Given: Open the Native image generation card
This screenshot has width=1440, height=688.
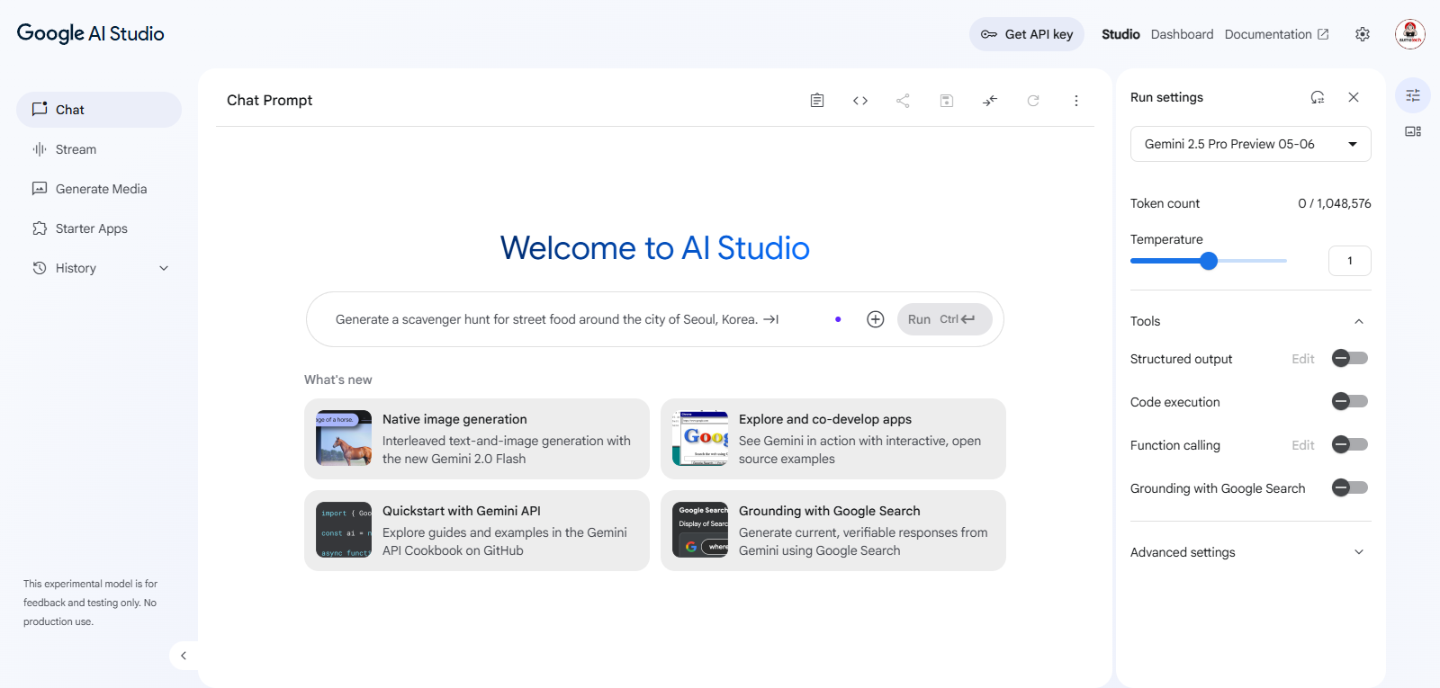Looking at the screenshot, I should click(x=477, y=439).
